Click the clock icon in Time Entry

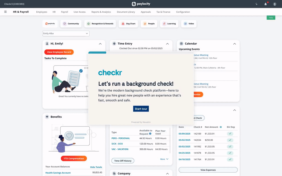coord(114,44)
